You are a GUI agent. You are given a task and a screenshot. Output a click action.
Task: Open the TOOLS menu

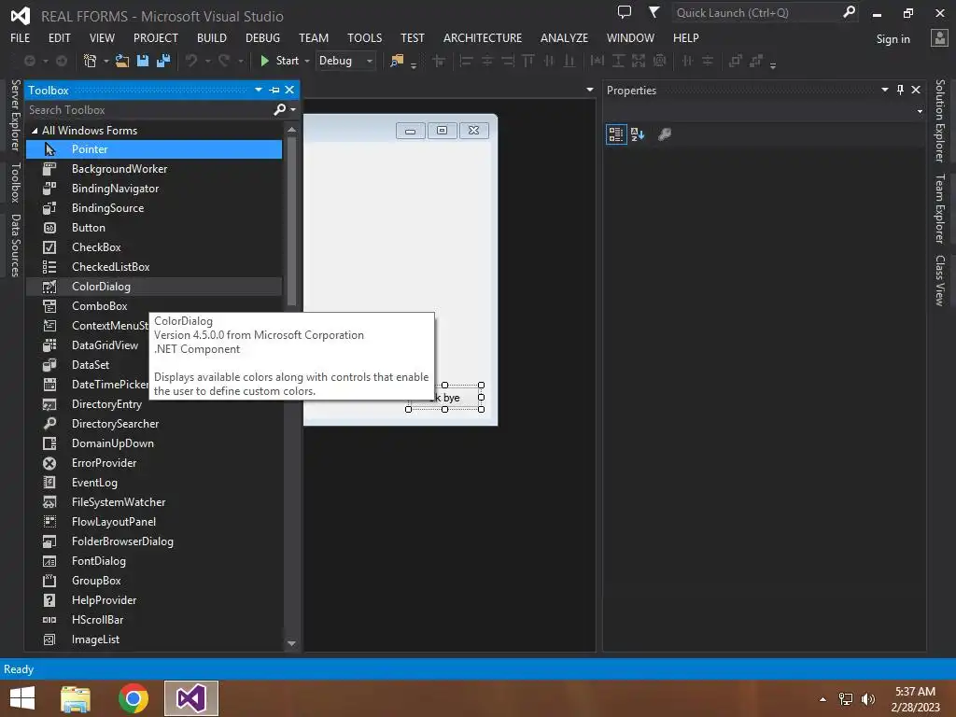[365, 37]
